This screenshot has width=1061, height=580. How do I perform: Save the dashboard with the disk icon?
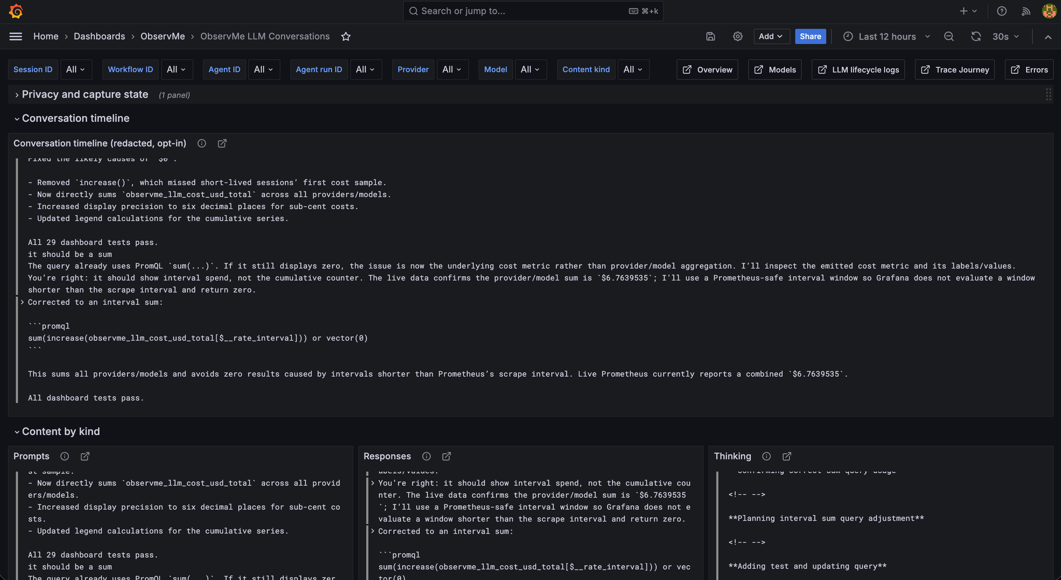711,37
